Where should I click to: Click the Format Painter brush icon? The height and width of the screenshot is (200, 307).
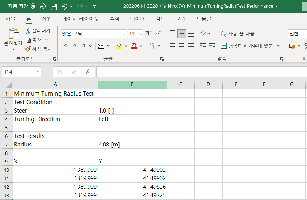[x=28, y=49]
